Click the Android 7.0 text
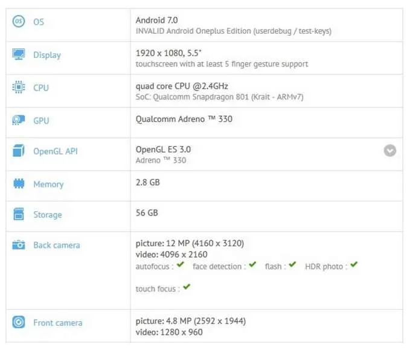 pos(156,20)
